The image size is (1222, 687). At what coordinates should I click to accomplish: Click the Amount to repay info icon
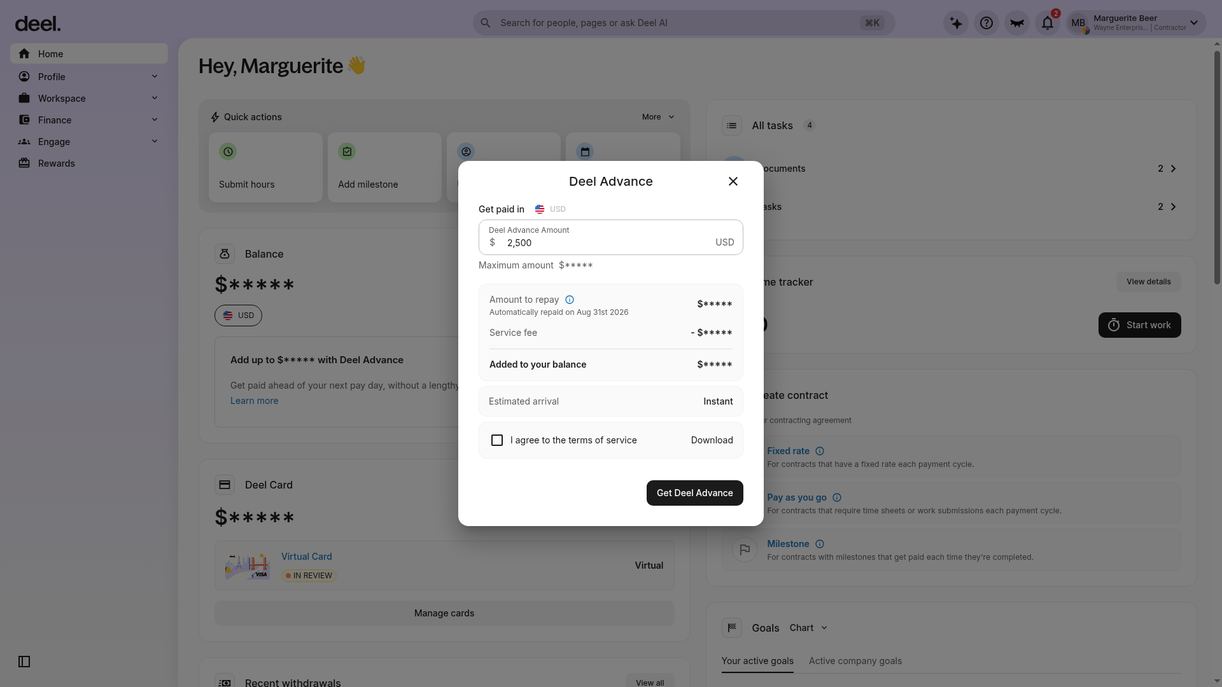[570, 300]
